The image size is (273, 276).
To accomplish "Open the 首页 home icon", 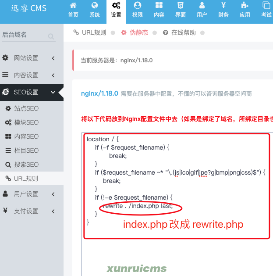I will (73, 5).
